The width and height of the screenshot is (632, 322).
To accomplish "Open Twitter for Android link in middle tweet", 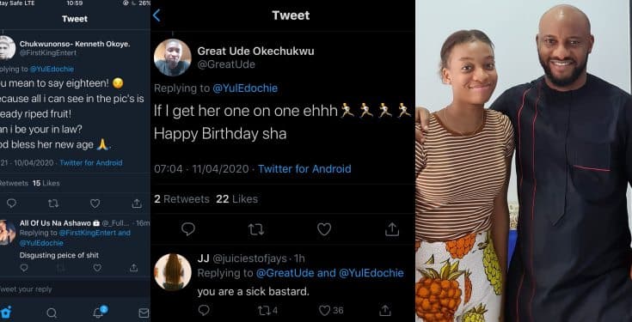I will pyautogui.click(x=304, y=168).
